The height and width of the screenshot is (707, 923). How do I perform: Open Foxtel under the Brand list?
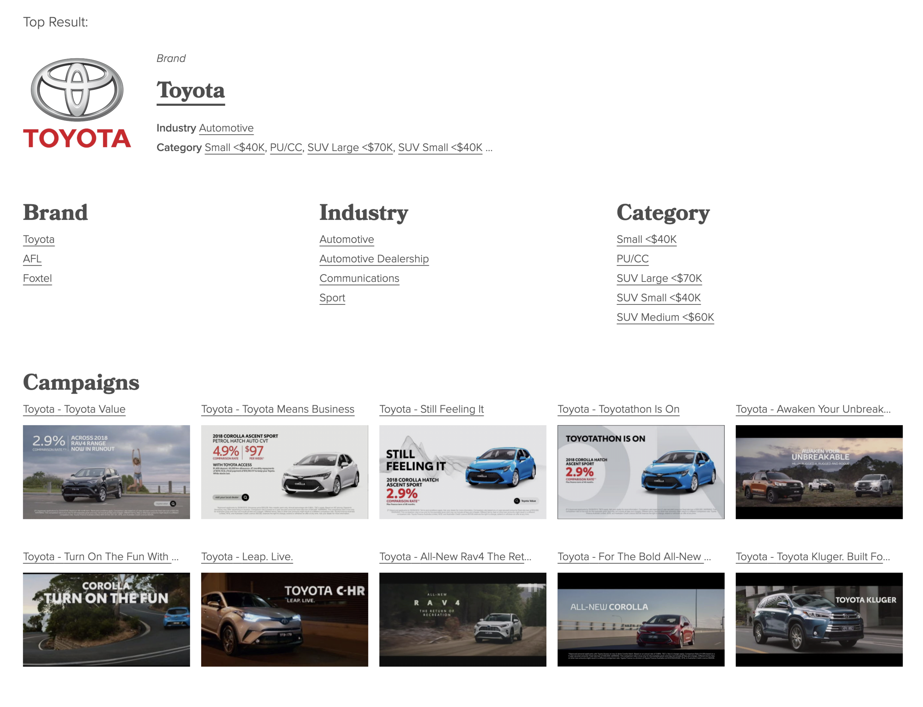tap(38, 278)
